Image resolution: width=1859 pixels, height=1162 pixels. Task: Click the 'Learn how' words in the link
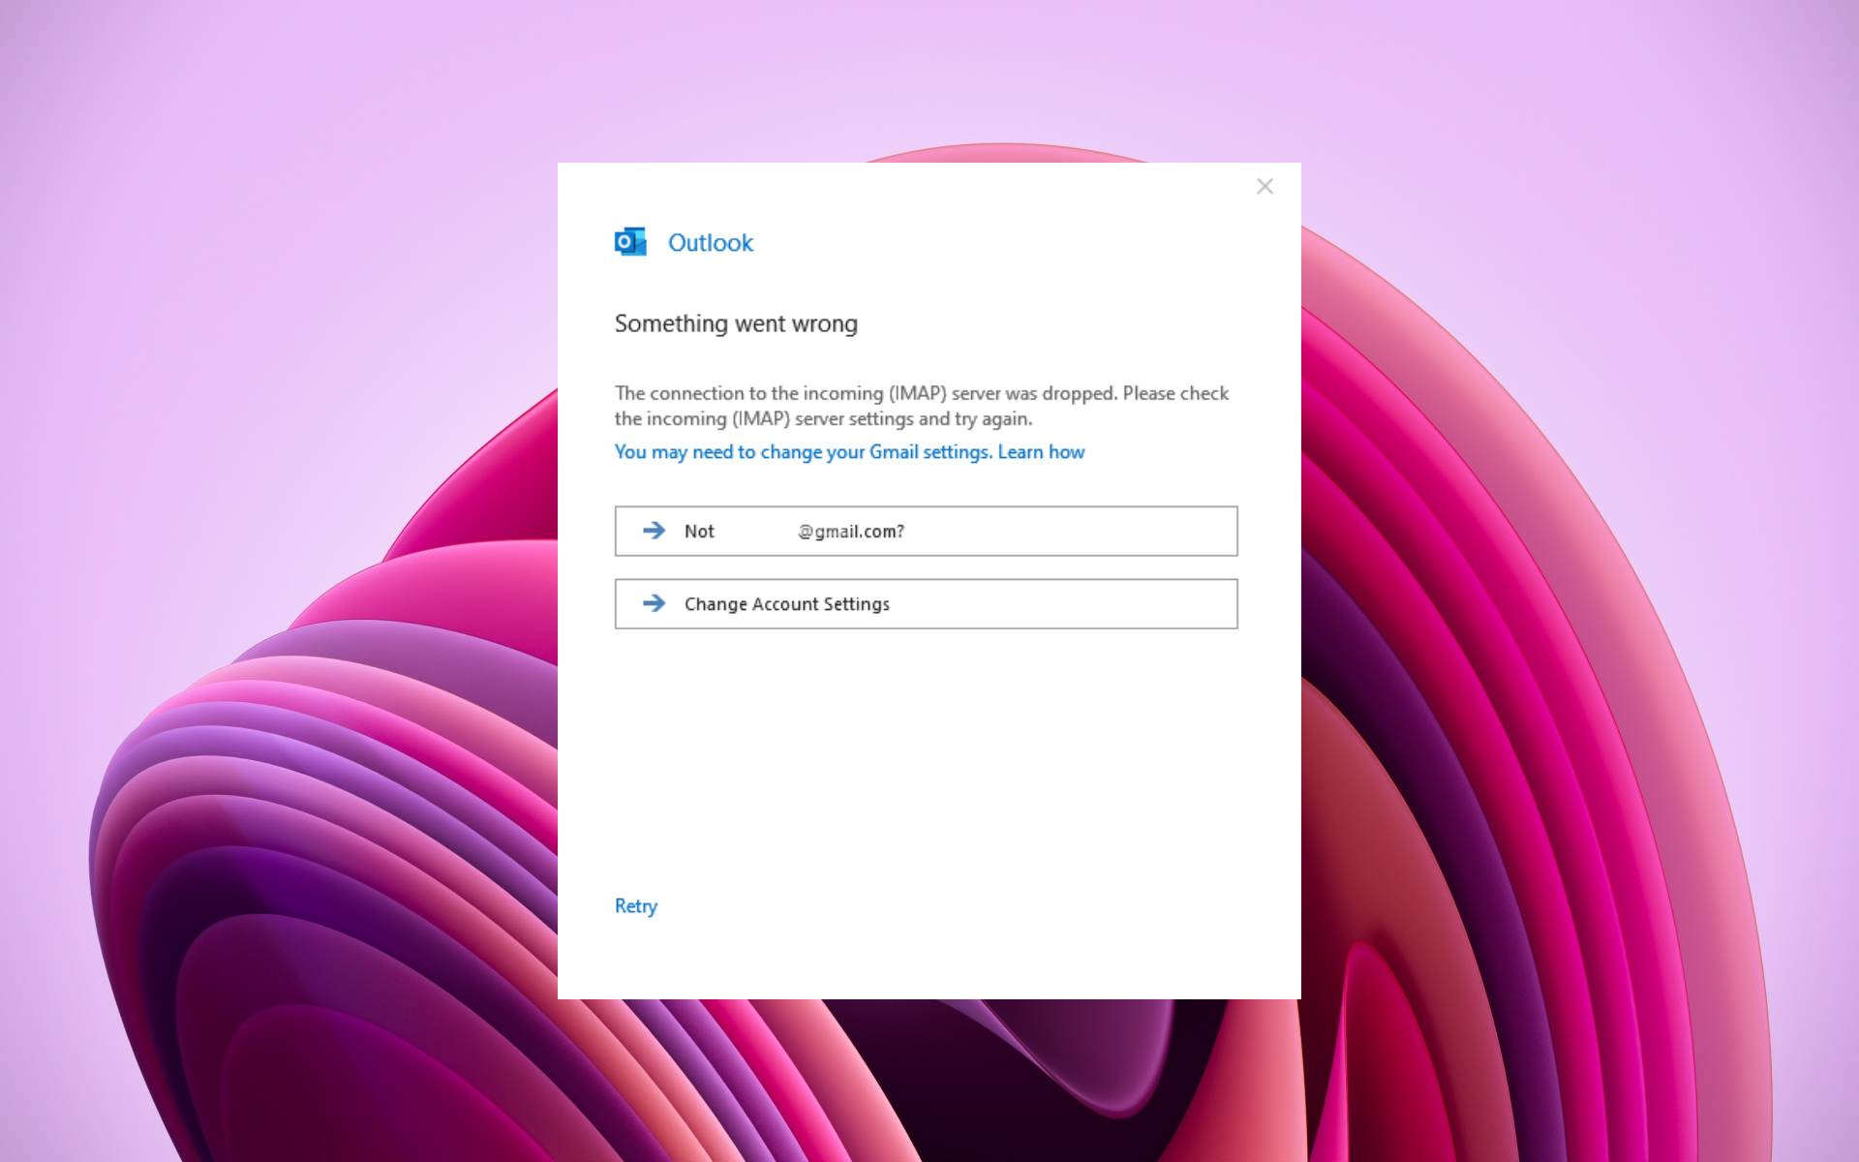point(1041,452)
